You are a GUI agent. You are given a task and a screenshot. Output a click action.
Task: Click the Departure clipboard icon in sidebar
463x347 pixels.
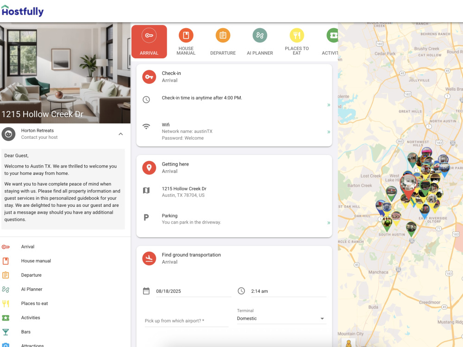[6, 275]
